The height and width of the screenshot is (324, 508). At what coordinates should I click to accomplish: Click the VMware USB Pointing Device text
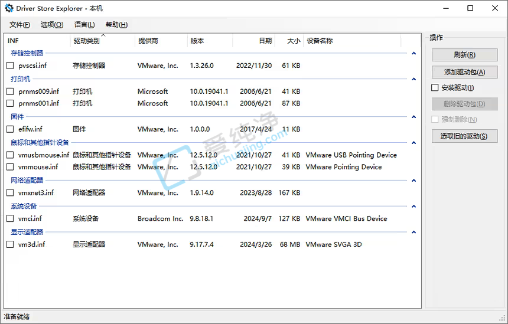click(351, 155)
